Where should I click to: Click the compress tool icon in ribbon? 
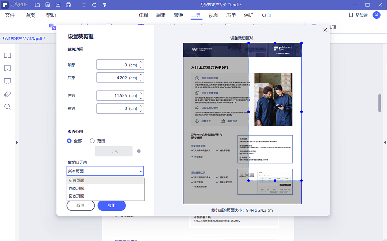(x=52, y=27)
